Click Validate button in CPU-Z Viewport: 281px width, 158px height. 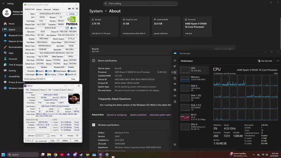(x=65, y=141)
